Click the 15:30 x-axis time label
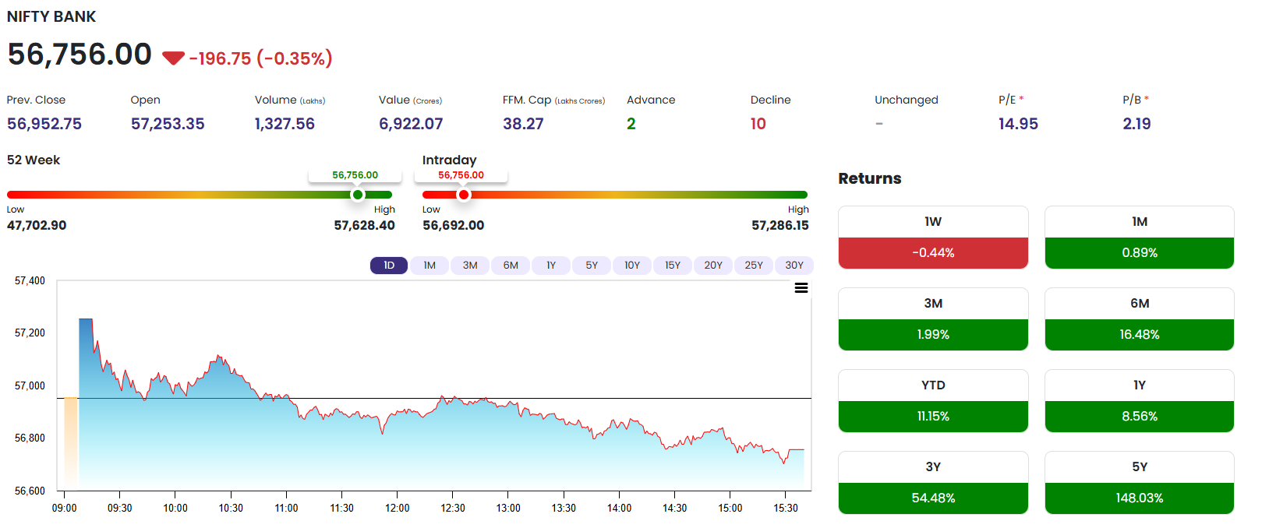 tap(786, 508)
